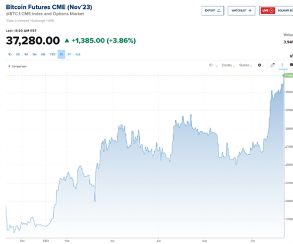293x244 pixels.
Task: Open the Live Squawk Box stream
Action: [x=276, y=11]
